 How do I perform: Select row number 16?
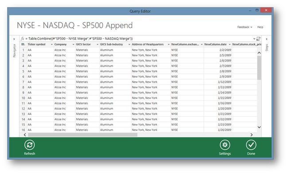click(23, 130)
